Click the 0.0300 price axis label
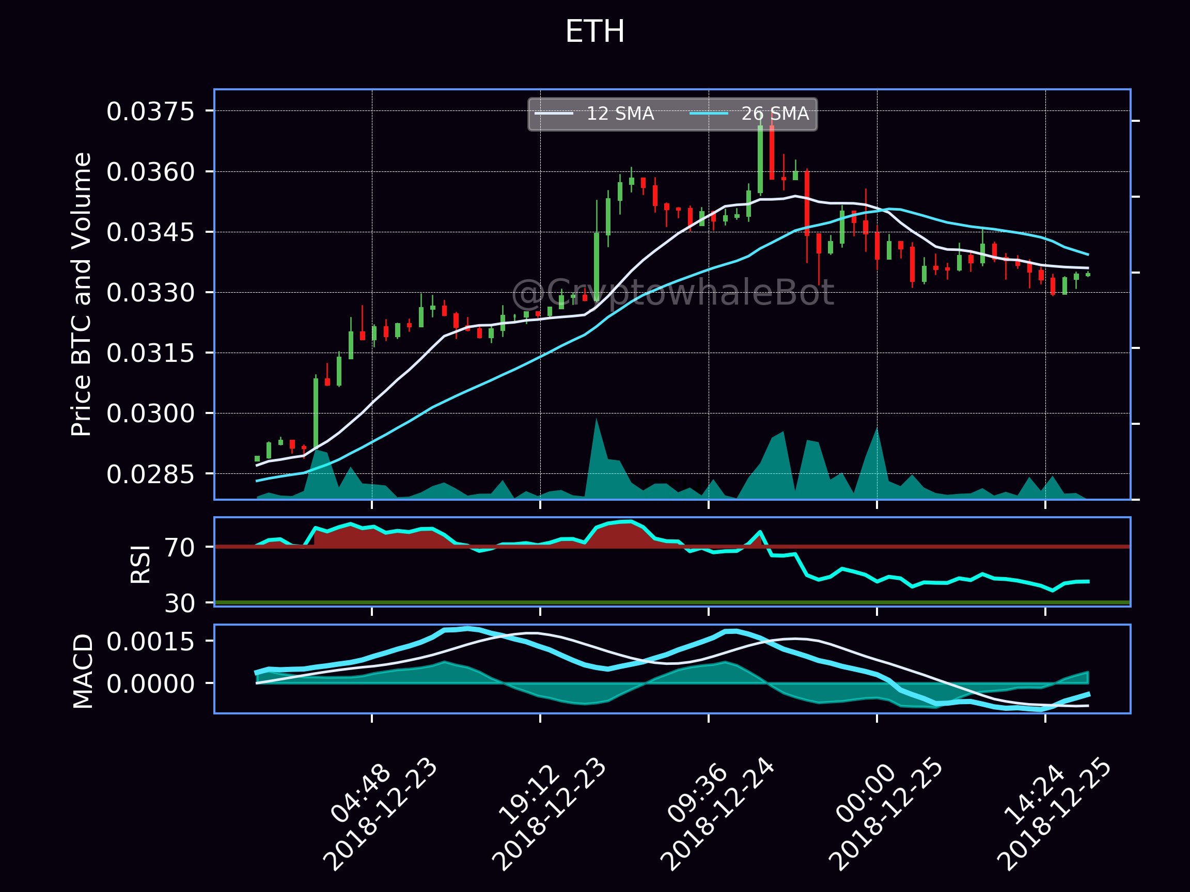The image size is (1190, 892). pos(150,413)
